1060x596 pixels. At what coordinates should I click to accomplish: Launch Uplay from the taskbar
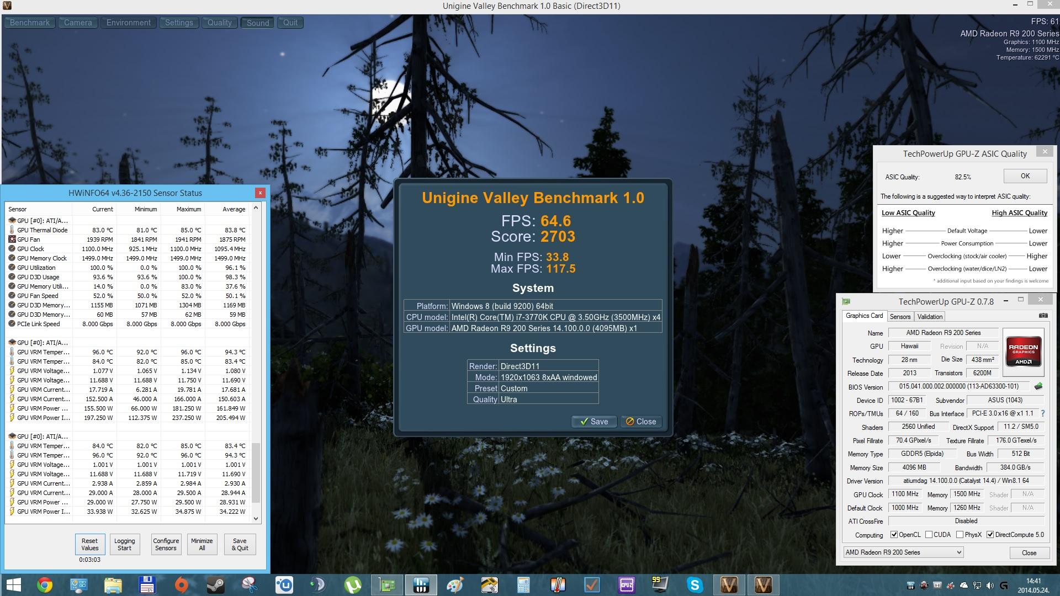click(284, 585)
